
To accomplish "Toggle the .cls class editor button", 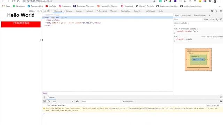I will [x=212, y=19].
